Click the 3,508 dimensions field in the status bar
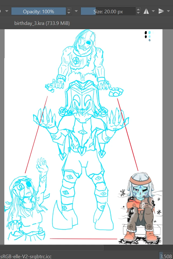173x259 pixels. click(x=166, y=256)
